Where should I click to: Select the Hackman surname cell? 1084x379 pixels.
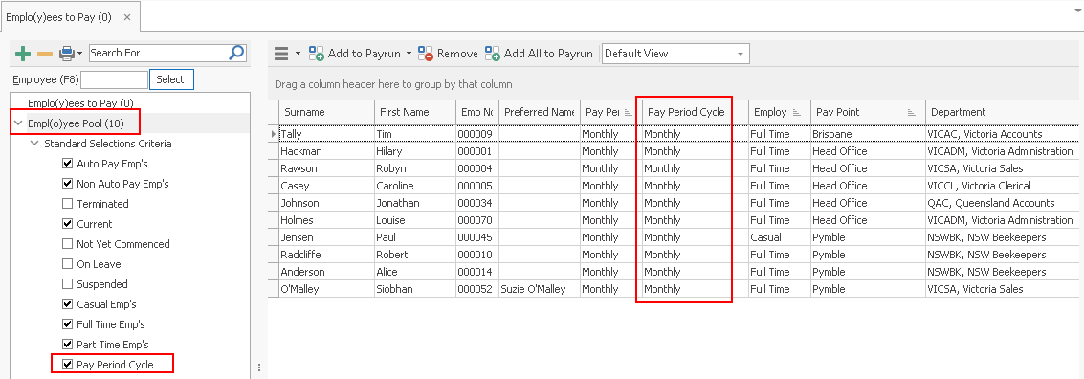(326, 151)
